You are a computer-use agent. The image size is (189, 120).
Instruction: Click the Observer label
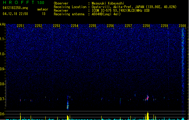tap(61, 3)
